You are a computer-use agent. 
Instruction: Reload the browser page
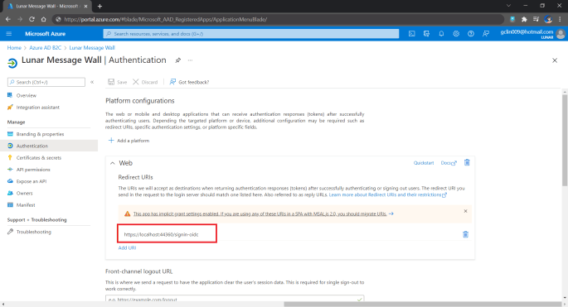click(32, 19)
